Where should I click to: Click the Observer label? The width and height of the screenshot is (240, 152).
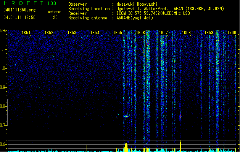(77, 4)
